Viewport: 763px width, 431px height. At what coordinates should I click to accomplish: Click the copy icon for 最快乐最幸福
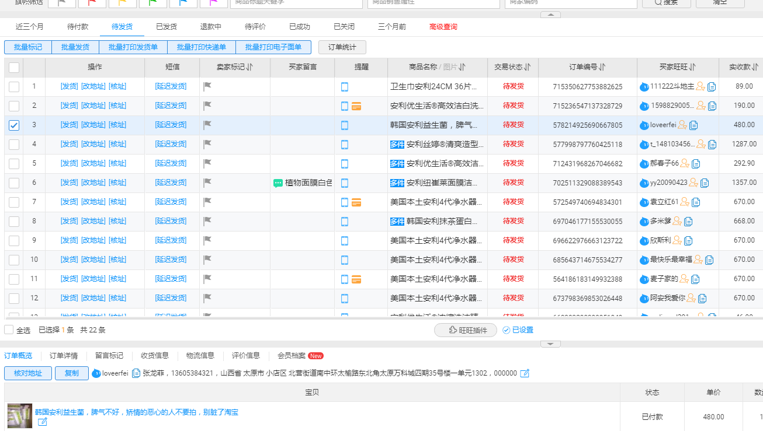click(709, 260)
